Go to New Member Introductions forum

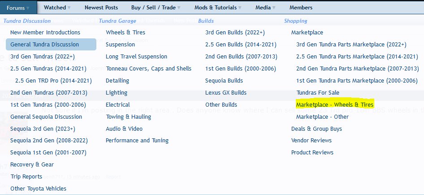[45, 32]
